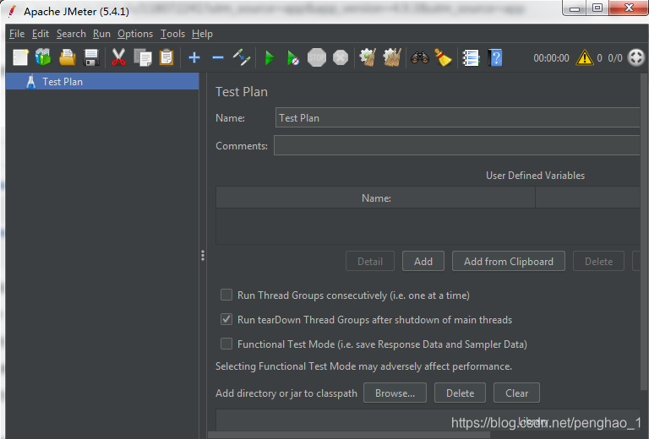Click Add from Clipboard button

(x=508, y=261)
